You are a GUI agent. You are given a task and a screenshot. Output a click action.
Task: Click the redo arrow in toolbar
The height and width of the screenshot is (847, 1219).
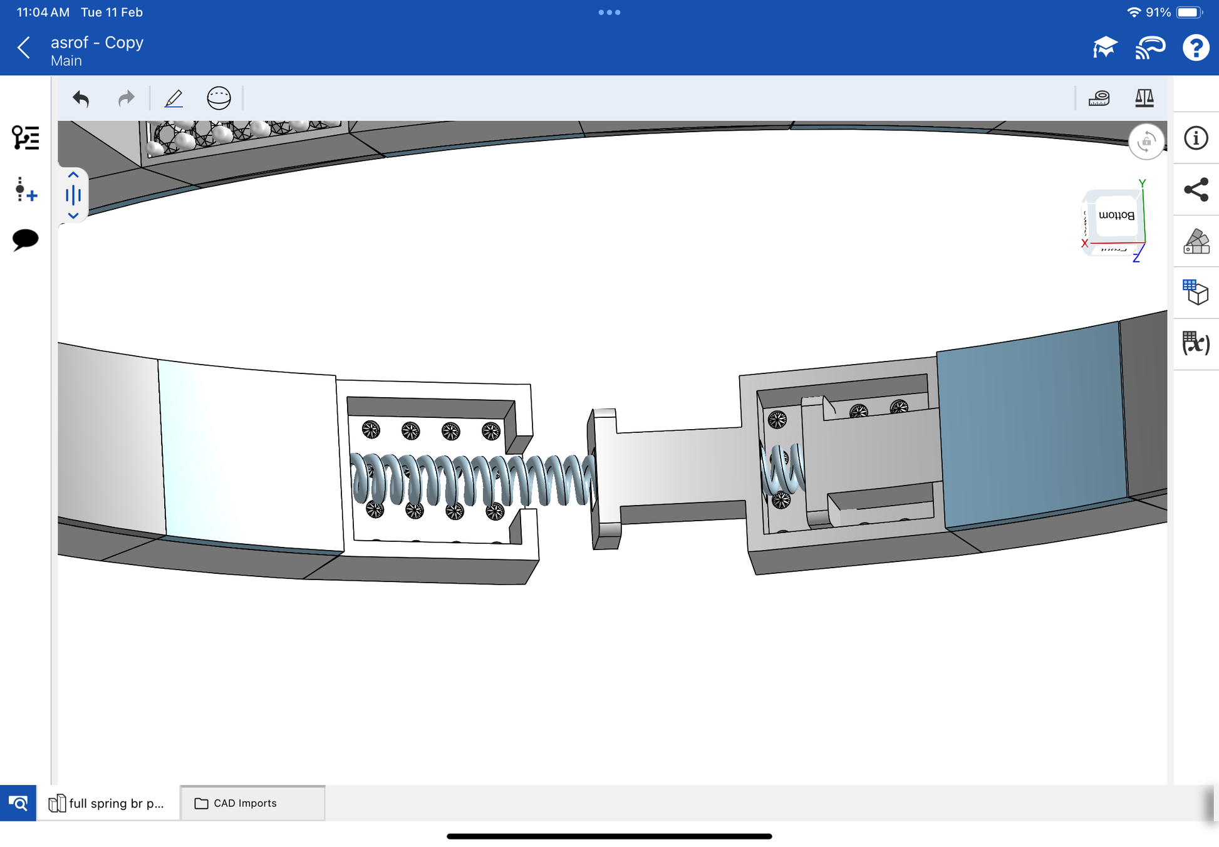click(x=127, y=98)
